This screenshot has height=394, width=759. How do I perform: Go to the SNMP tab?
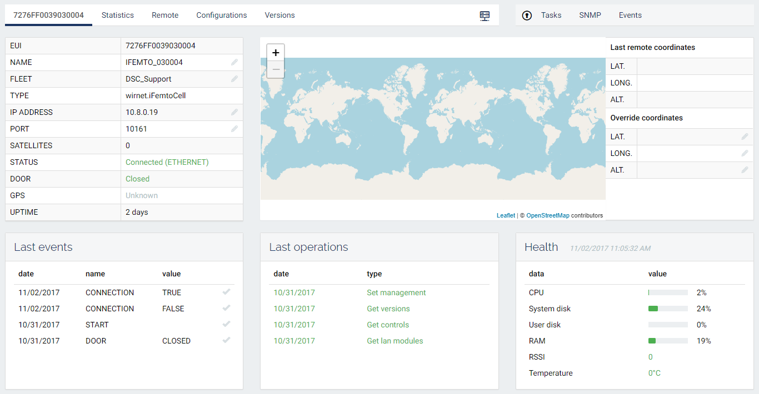point(590,15)
